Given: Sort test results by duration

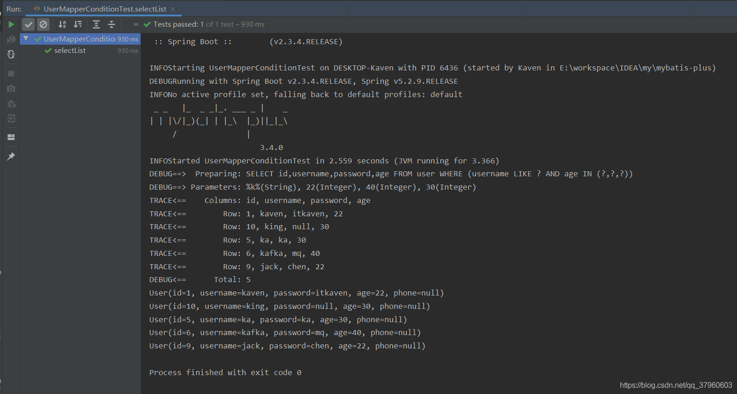Looking at the screenshot, I should coord(78,24).
